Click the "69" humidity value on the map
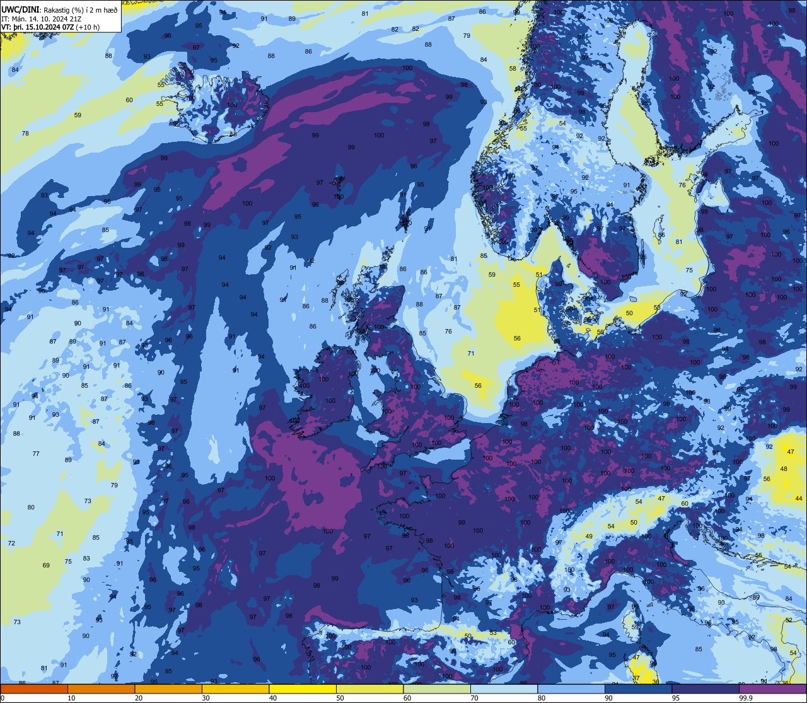The height and width of the screenshot is (703, 807). (x=46, y=565)
